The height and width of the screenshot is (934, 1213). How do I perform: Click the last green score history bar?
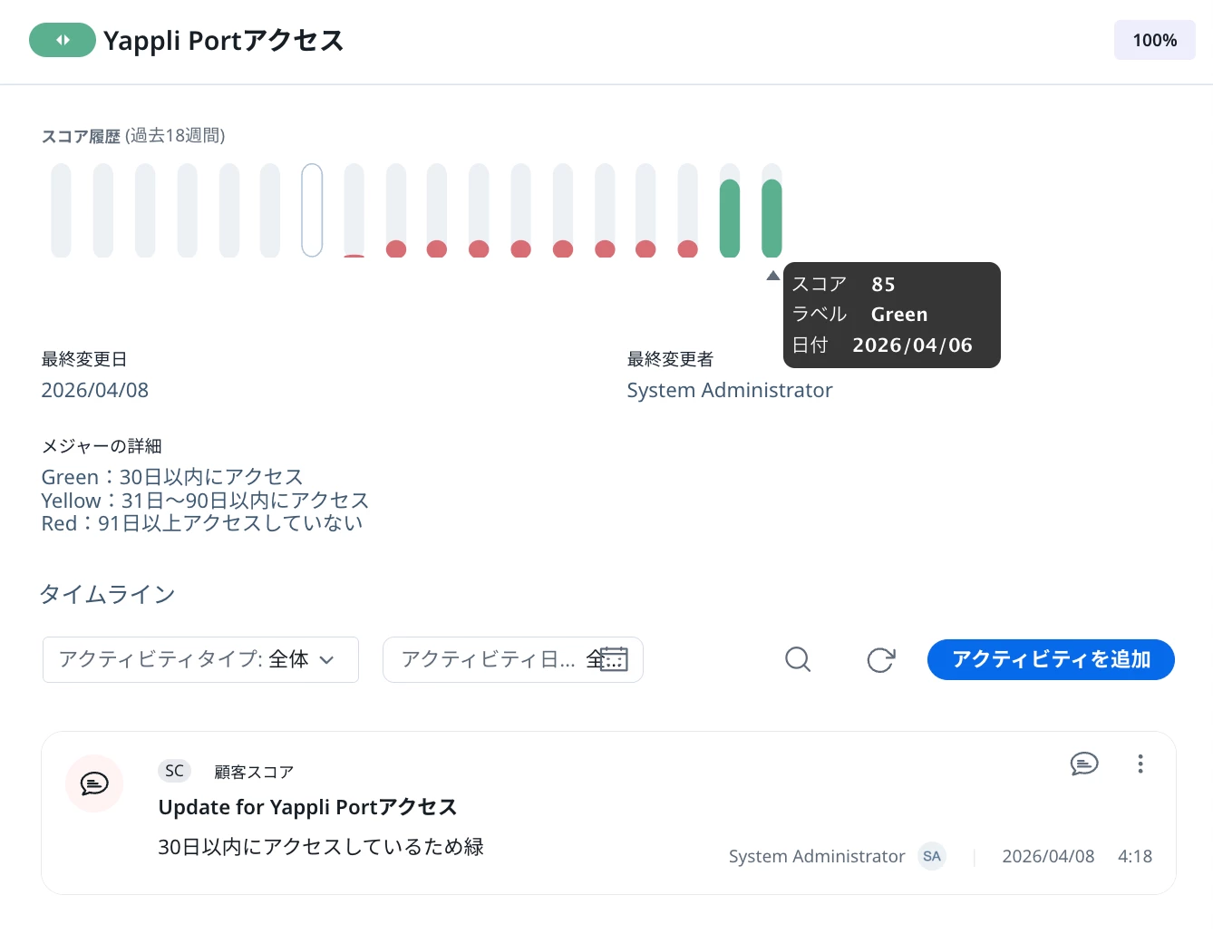point(771,210)
